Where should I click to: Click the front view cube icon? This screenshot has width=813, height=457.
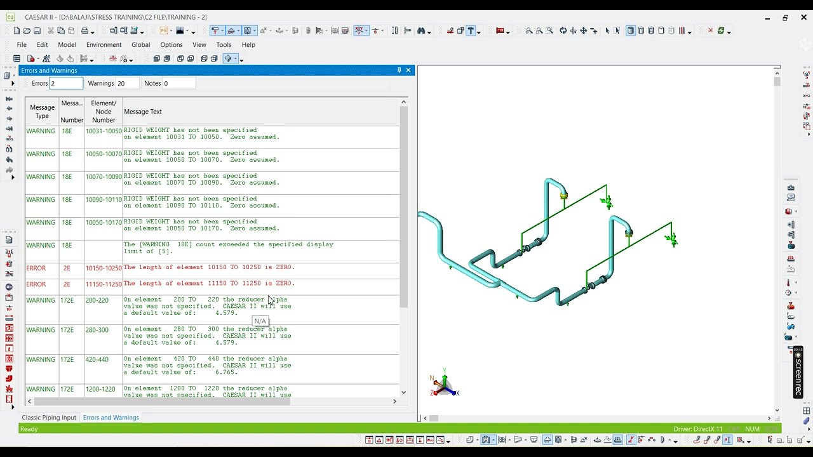point(156,58)
